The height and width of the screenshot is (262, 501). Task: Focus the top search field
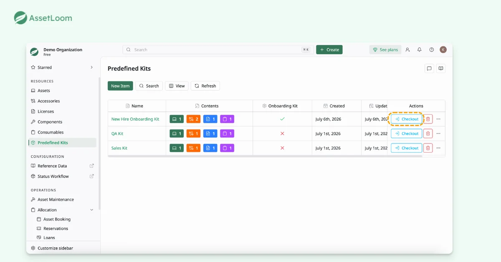click(x=218, y=50)
